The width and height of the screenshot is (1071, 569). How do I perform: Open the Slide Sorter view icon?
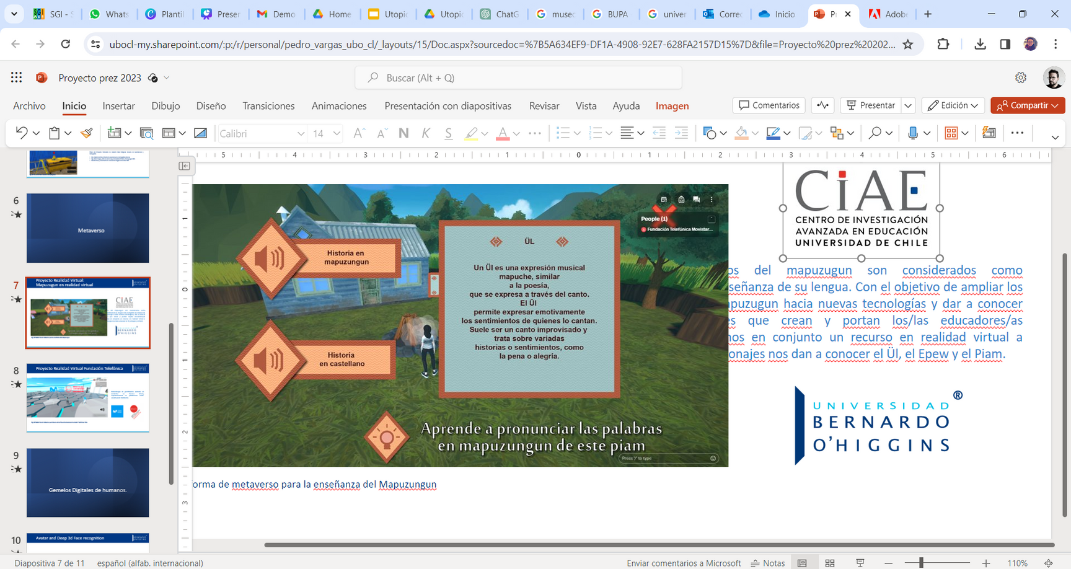(830, 563)
